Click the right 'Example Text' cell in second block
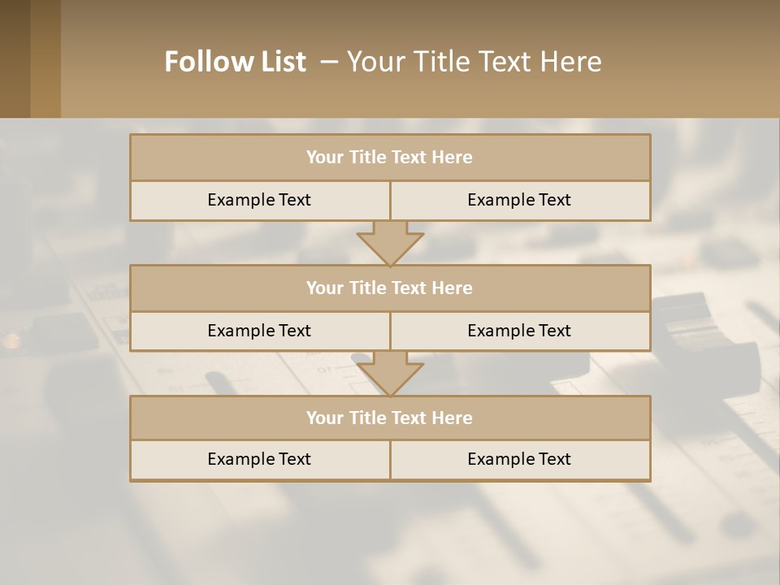Viewport: 780px width, 585px height. (519, 331)
